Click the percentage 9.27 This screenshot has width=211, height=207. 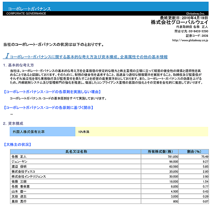[x=205, y=162]
